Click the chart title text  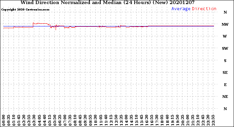(x=108, y=2)
